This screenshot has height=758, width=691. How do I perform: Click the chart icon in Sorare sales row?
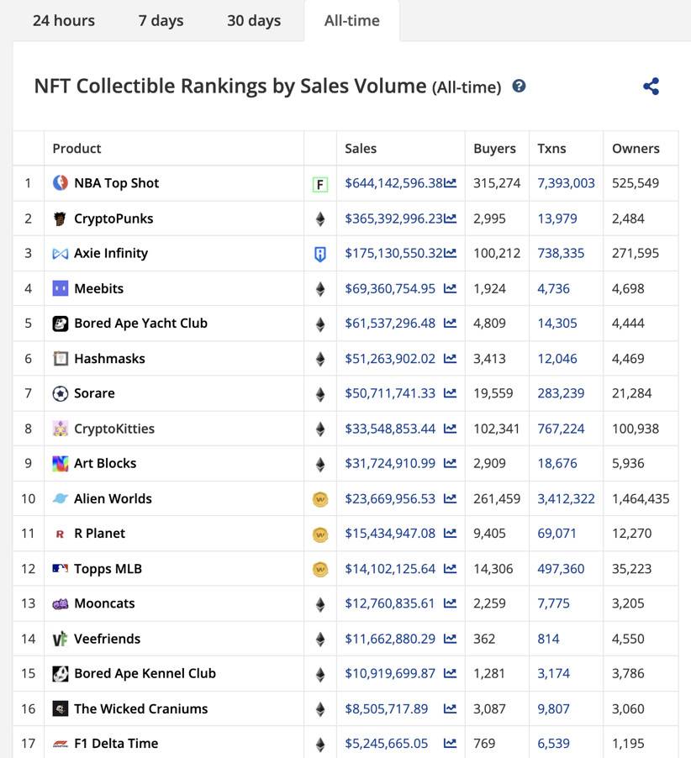click(x=451, y=394)
